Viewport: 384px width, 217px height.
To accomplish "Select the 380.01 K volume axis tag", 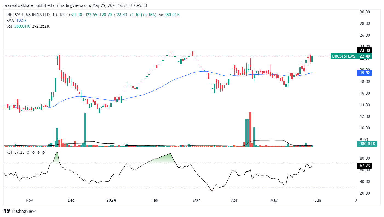I will point(367,144).
